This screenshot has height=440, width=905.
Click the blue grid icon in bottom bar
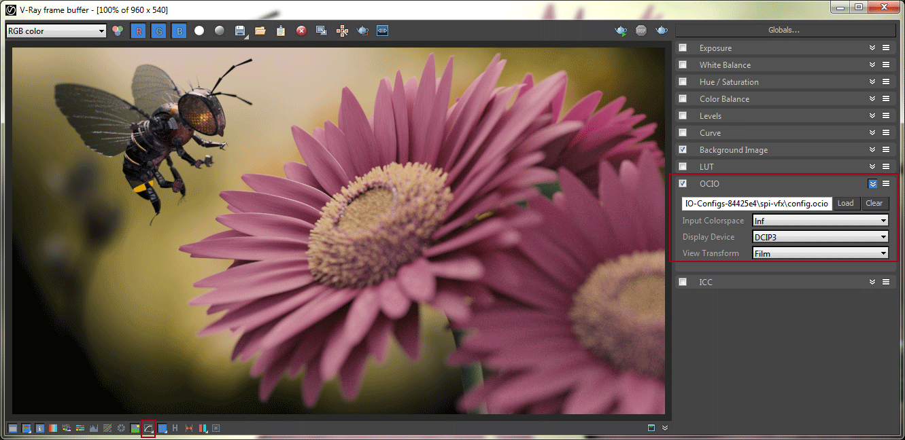[162, 428]
